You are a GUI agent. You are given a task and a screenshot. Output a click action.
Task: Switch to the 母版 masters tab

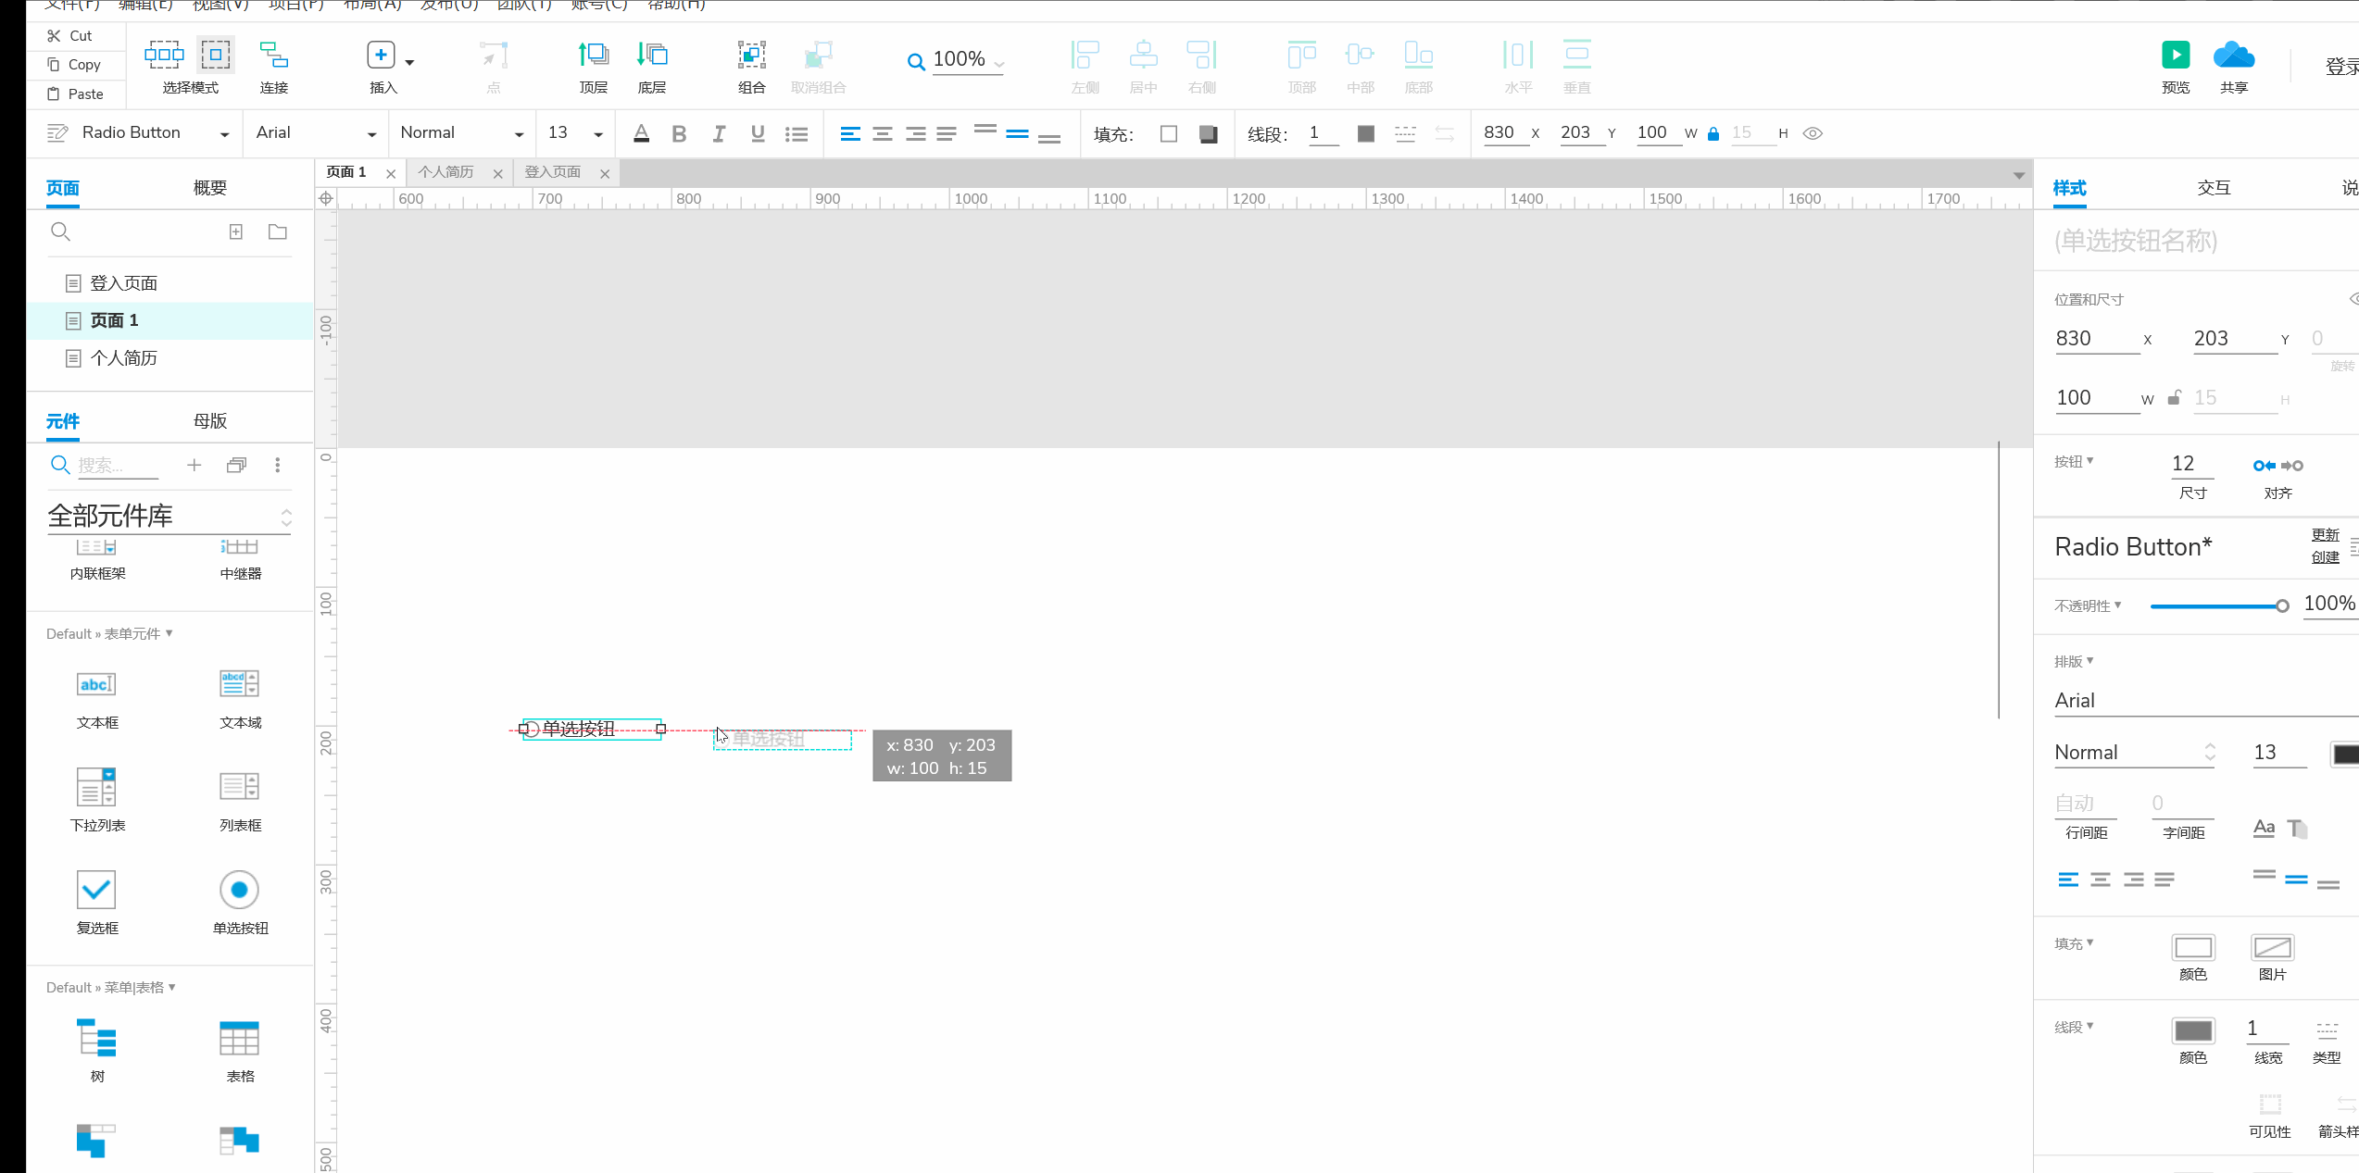tap(210, 421)
